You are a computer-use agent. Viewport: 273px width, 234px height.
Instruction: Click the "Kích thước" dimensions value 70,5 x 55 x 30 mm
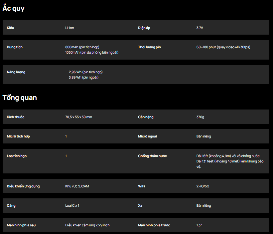coord(78,117)
